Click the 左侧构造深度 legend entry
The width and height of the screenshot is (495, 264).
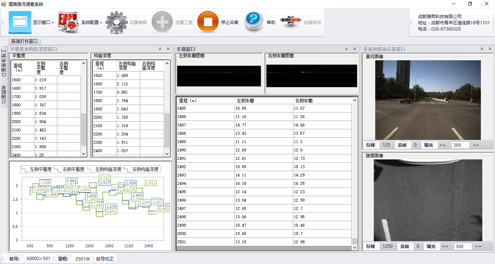(104, 169)
